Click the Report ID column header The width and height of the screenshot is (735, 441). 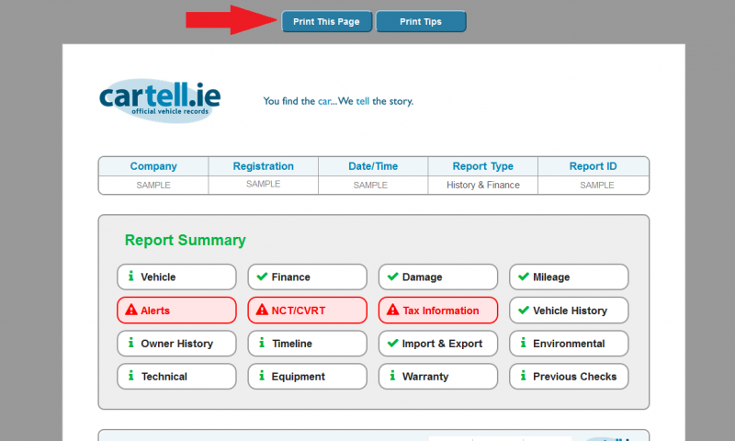coord(593,166)
